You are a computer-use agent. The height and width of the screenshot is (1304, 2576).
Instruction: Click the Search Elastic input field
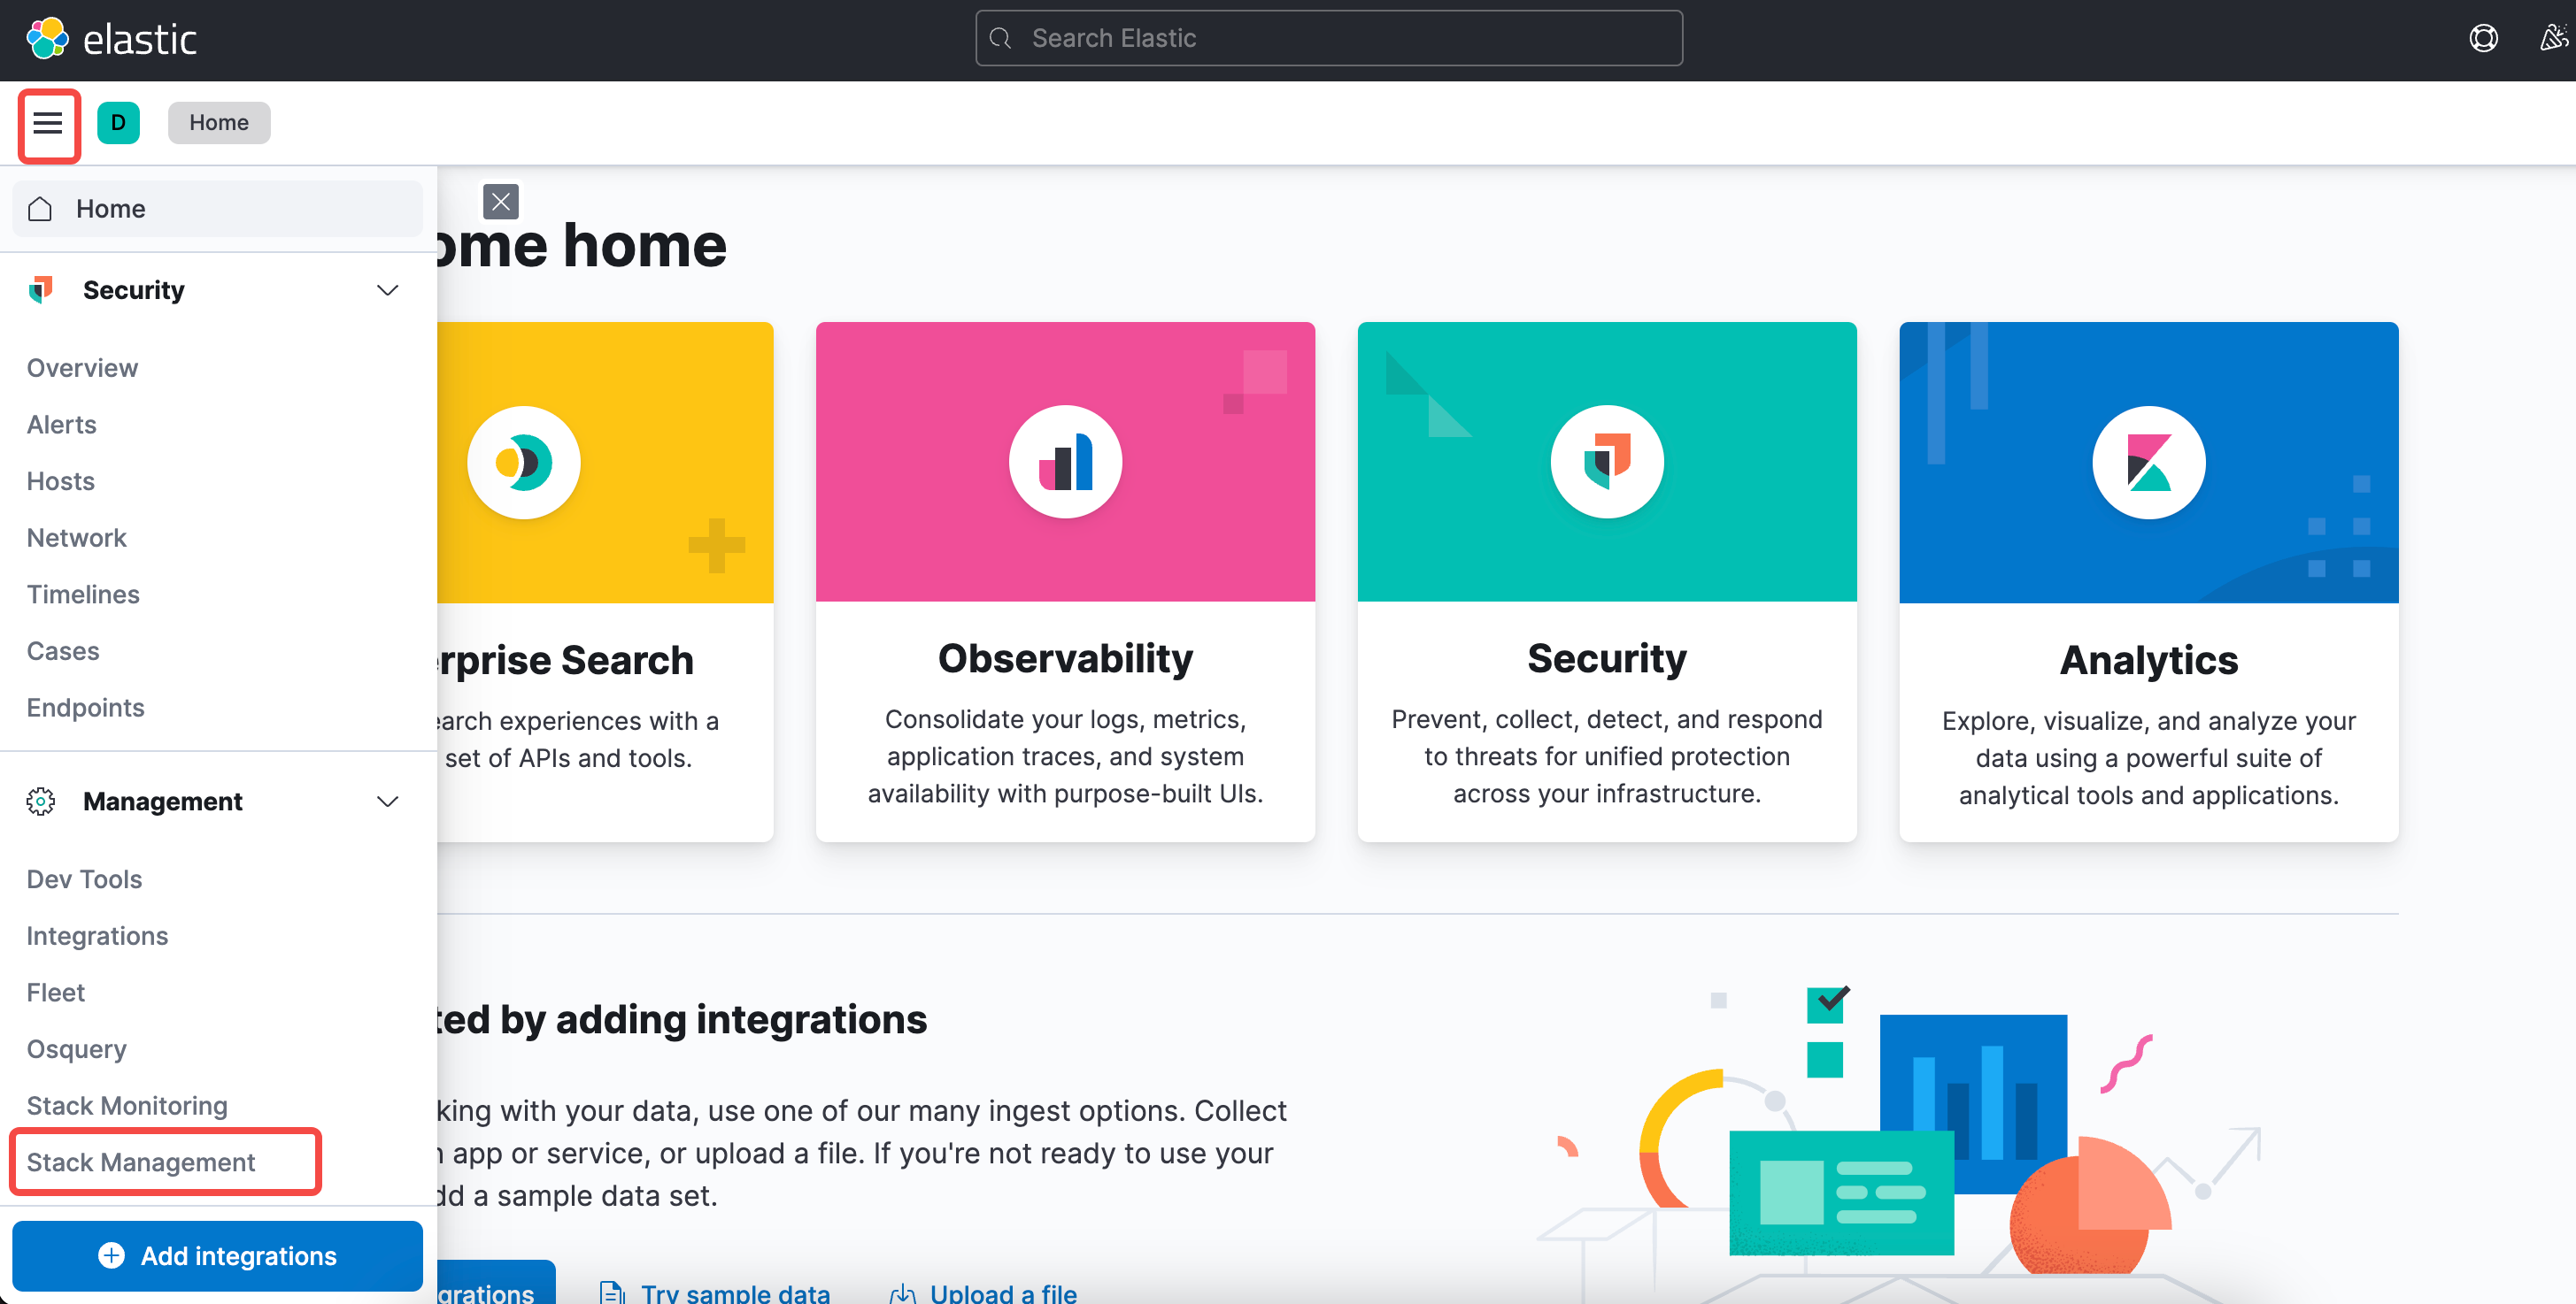[x=1328, y=38]
